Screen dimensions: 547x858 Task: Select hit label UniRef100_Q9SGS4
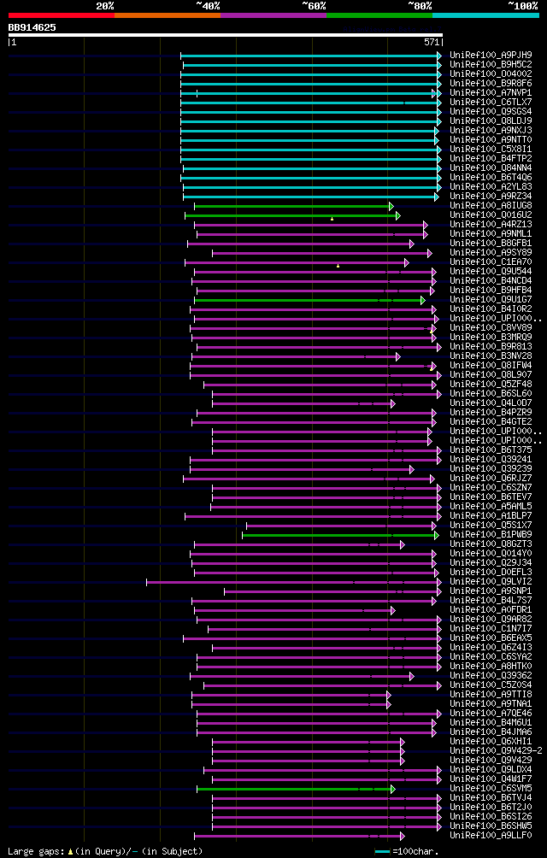[x=491, y=112]
